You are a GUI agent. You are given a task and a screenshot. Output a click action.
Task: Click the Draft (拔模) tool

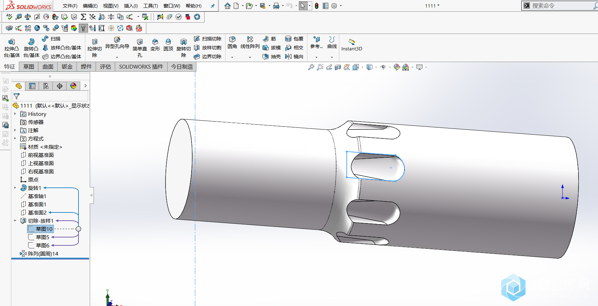click(x=272, y=48)
